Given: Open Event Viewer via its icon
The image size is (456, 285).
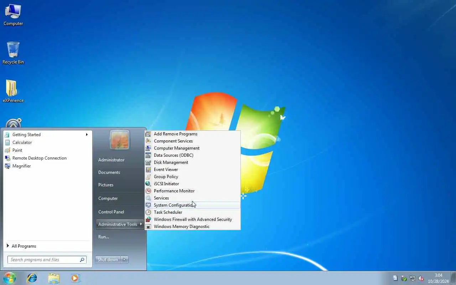Looking at the screenshot, I should point(148,170).
